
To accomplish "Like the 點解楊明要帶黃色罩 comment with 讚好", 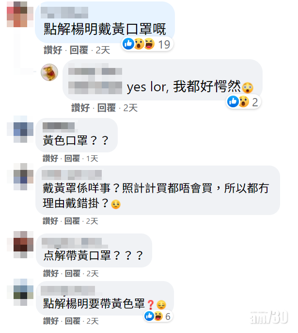I will 51,321.
